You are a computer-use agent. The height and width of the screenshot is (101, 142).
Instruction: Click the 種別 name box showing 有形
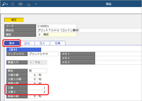pos(59,35)
